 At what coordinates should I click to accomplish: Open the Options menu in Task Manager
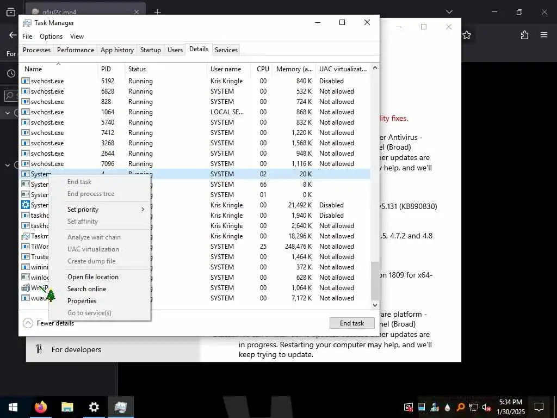click(51, 36)
